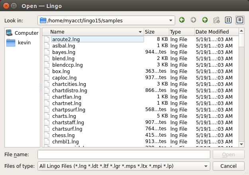Switch to Detail View icon
The height and width of the screenshot is (175, 249).
pyautogui.click(x=240, y=20)
